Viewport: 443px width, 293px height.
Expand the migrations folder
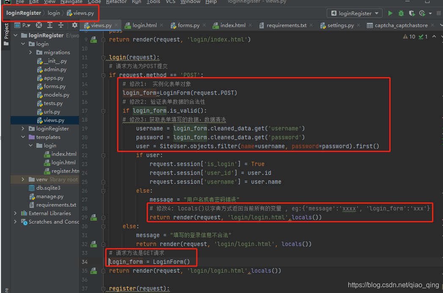tap(30, 53)
